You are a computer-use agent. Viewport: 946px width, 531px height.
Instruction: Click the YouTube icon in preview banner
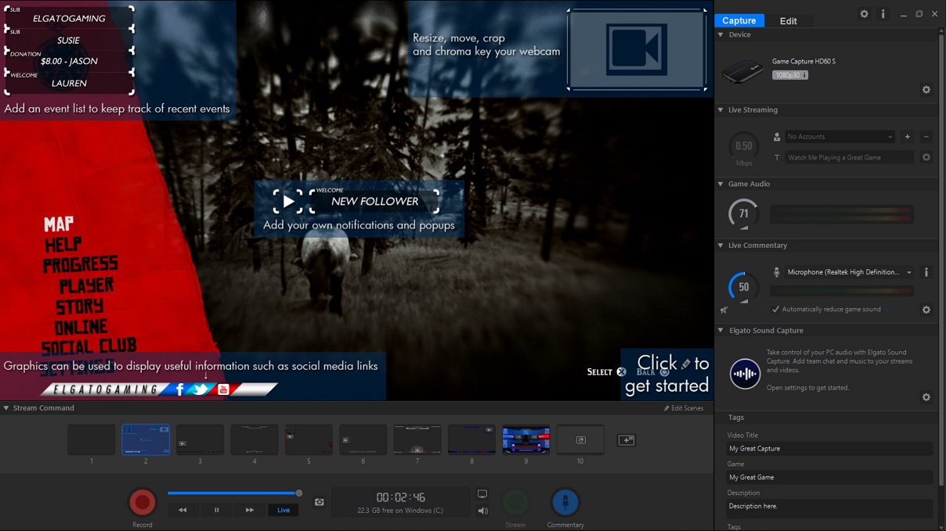tap(223, 389)
